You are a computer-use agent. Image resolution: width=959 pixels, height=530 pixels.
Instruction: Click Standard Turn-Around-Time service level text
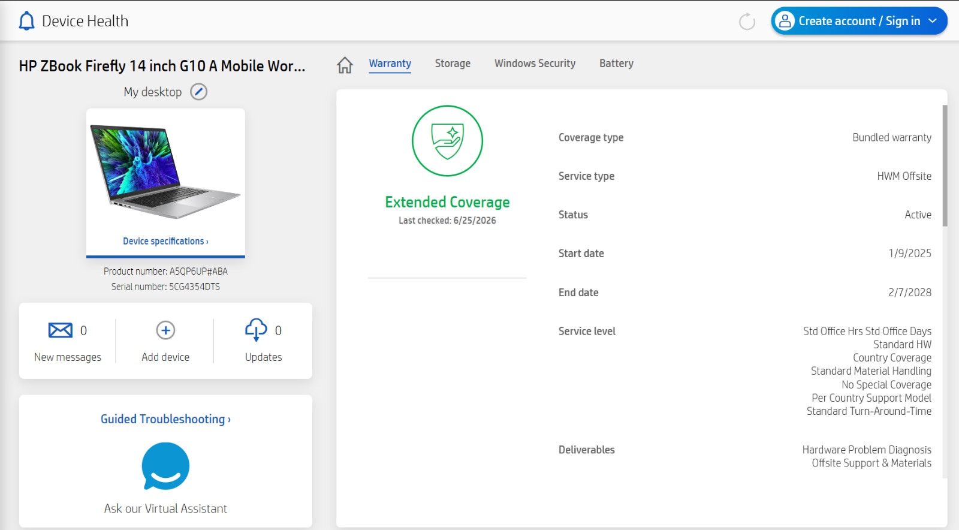869,411
